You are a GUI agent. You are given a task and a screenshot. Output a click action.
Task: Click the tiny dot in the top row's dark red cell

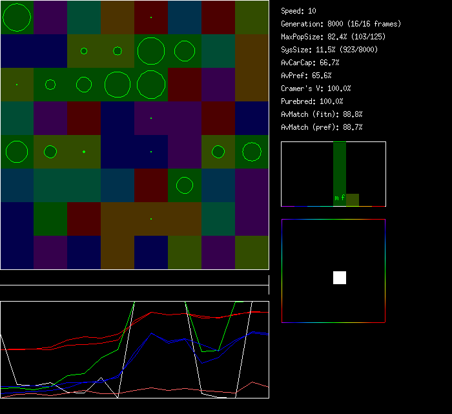pyautogui.click(x=151, y=17)
